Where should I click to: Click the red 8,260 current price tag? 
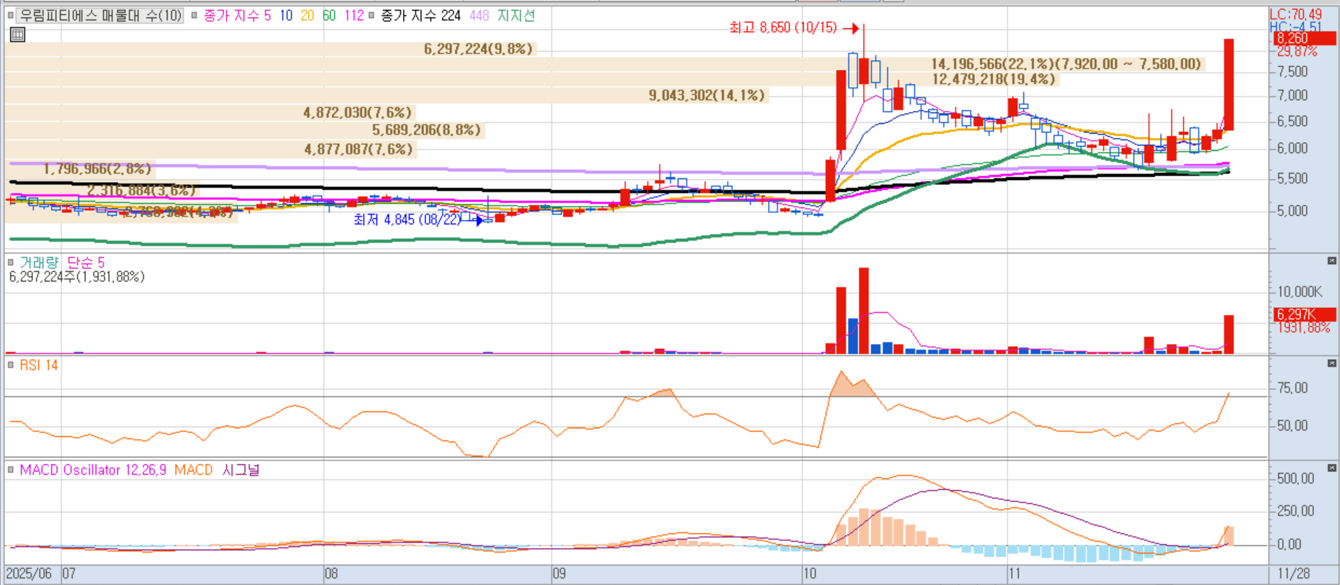1304,38
